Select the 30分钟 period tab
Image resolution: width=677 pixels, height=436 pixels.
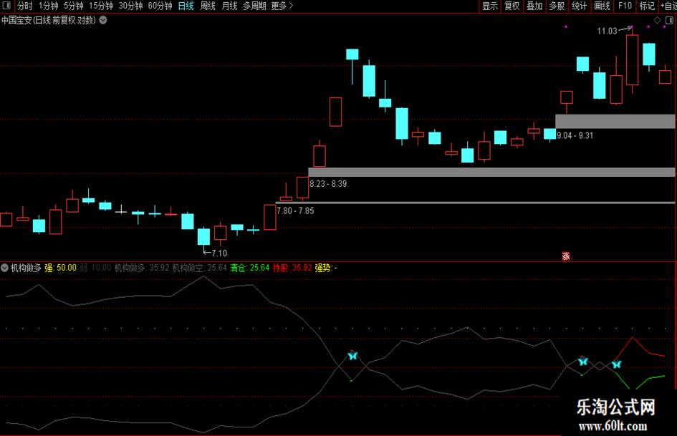pyautogui.click(x=131, y=6)
